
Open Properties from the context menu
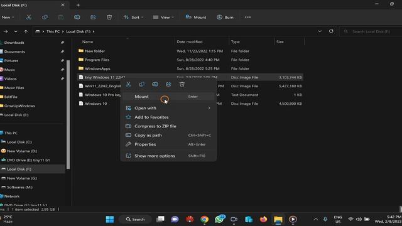click(168, 144)
